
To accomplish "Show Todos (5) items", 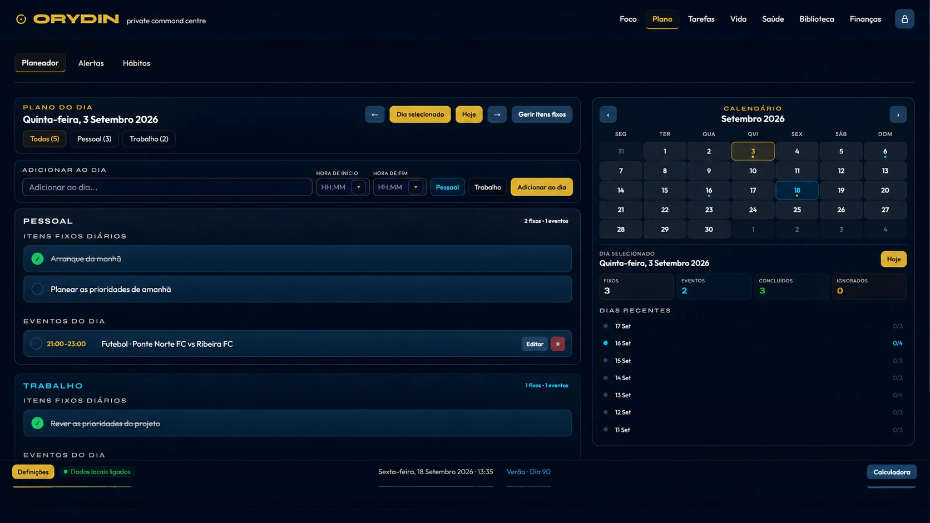I will tap(44, 139).
